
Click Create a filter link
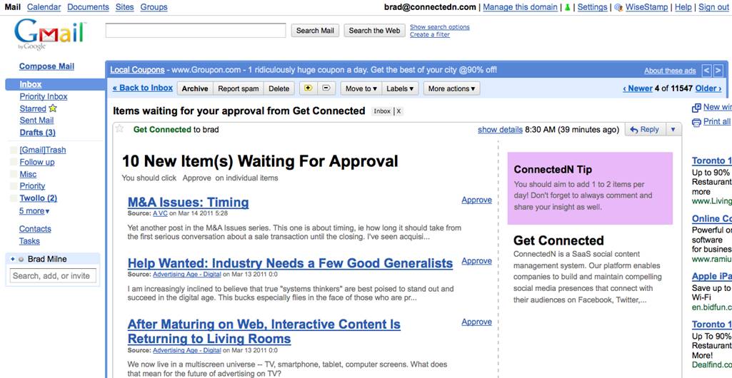[429, 34]
